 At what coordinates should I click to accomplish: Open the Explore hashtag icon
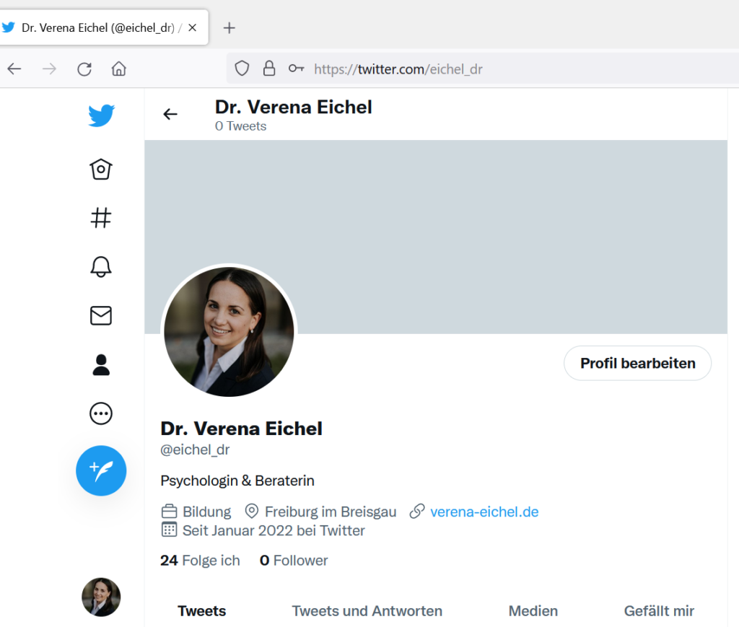101,218
